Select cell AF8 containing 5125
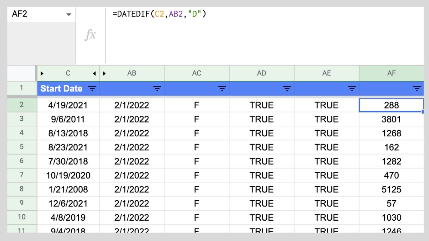 point(392,189)
